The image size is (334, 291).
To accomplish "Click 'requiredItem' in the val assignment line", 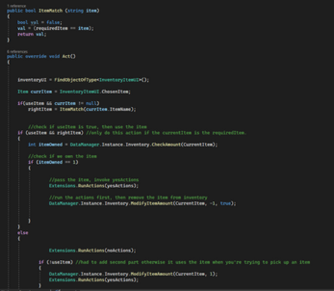I will tap(51, 28).
